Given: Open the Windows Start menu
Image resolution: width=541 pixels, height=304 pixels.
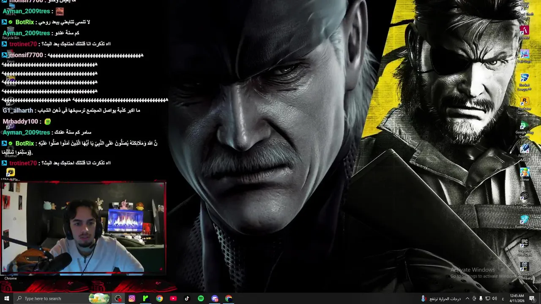Looking at the screenshot, I should click(x=6, y=299).
